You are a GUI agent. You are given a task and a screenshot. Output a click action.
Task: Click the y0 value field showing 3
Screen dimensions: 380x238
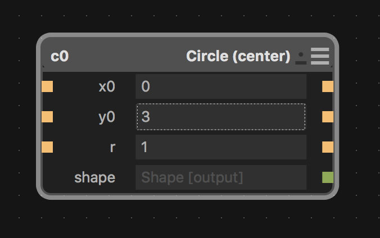tap(220, 117)
